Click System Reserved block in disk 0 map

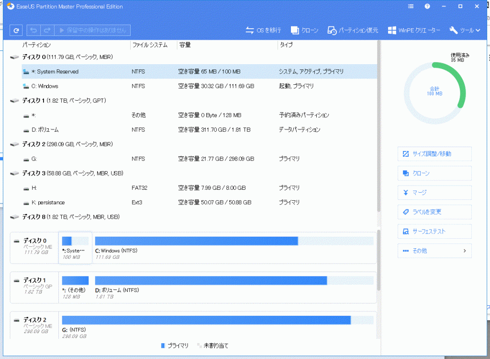click(75, 248)
